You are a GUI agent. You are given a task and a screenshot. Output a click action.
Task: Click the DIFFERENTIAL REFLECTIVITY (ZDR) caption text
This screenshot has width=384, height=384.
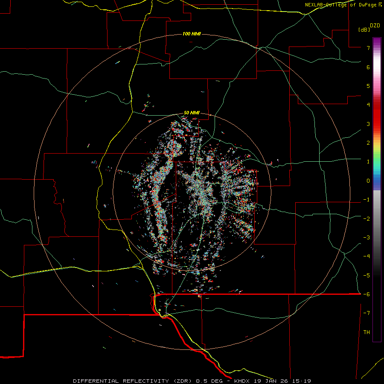pos(133,381)
